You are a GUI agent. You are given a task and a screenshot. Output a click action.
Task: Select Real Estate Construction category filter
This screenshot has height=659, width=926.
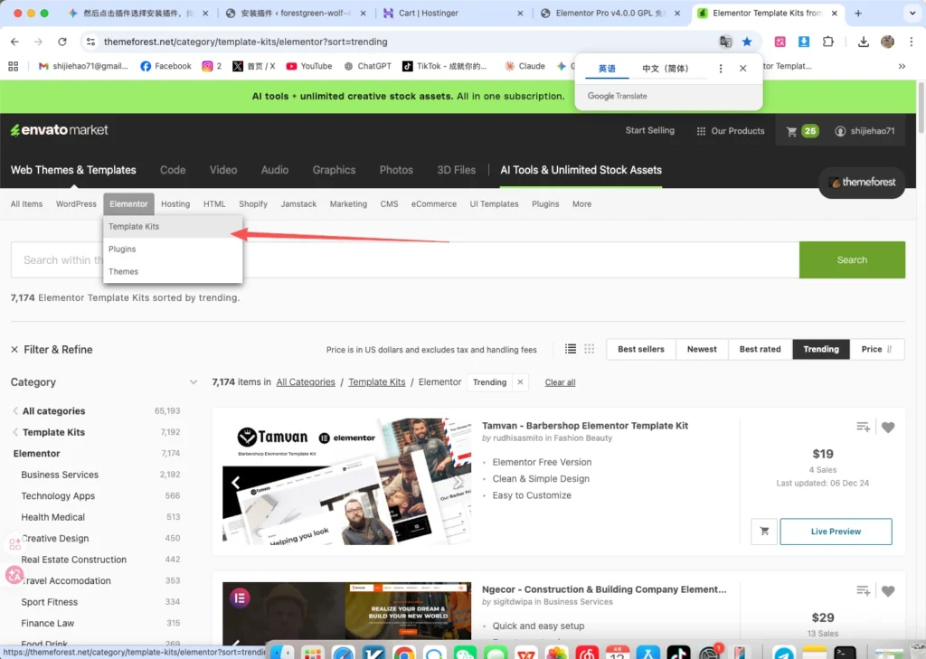pyautogui.click(x=74, y=560)
